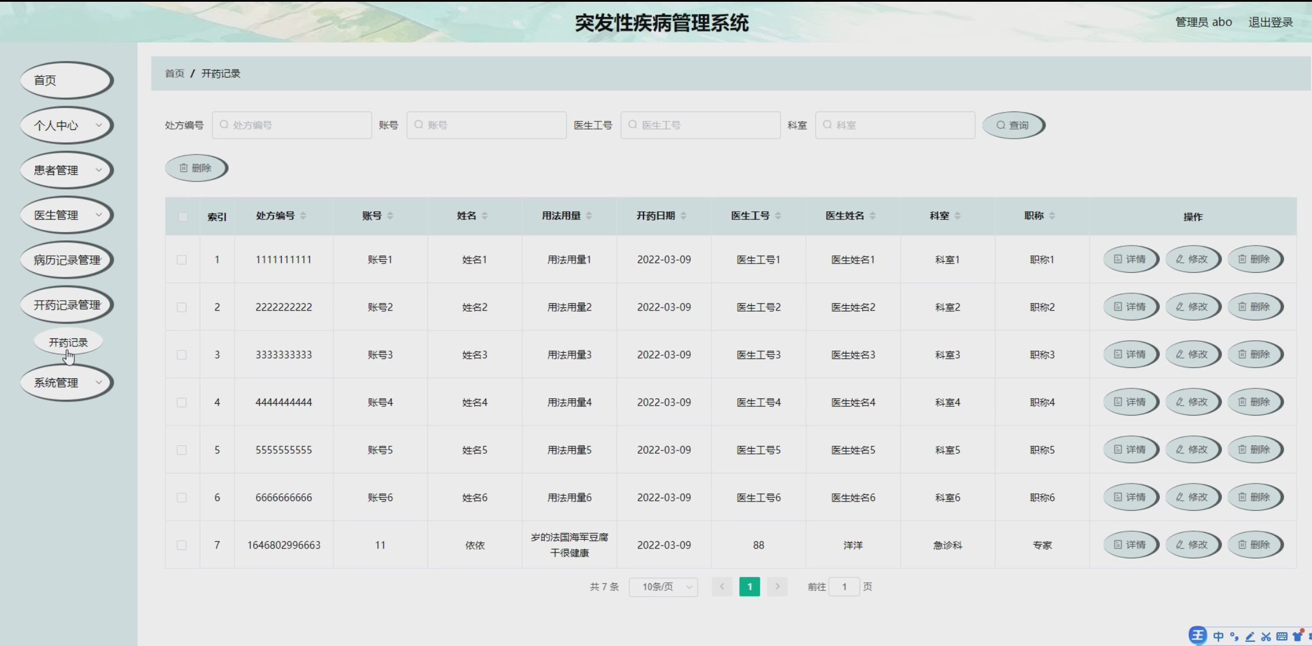Click the IME 中 language indicator

[x=1218, y=637]
